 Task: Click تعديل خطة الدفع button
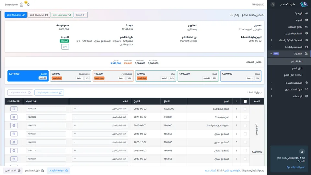coord(16,15)
